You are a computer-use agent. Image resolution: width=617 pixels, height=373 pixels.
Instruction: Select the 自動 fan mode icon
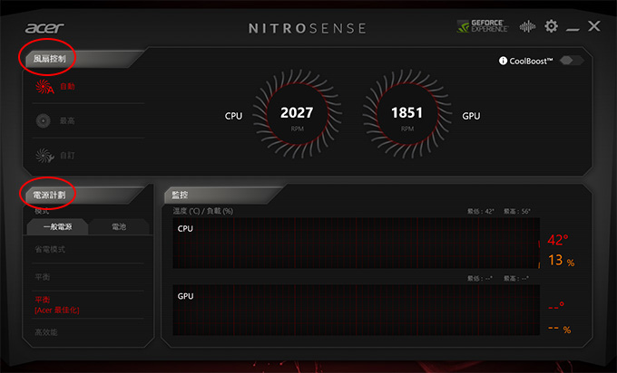click(44, 87)
